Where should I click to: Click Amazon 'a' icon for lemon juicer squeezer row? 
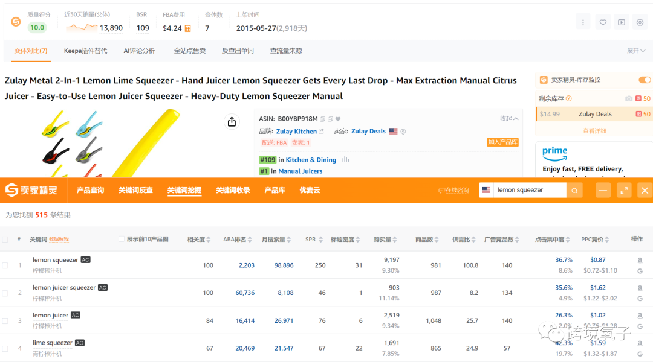coord(640,288)
